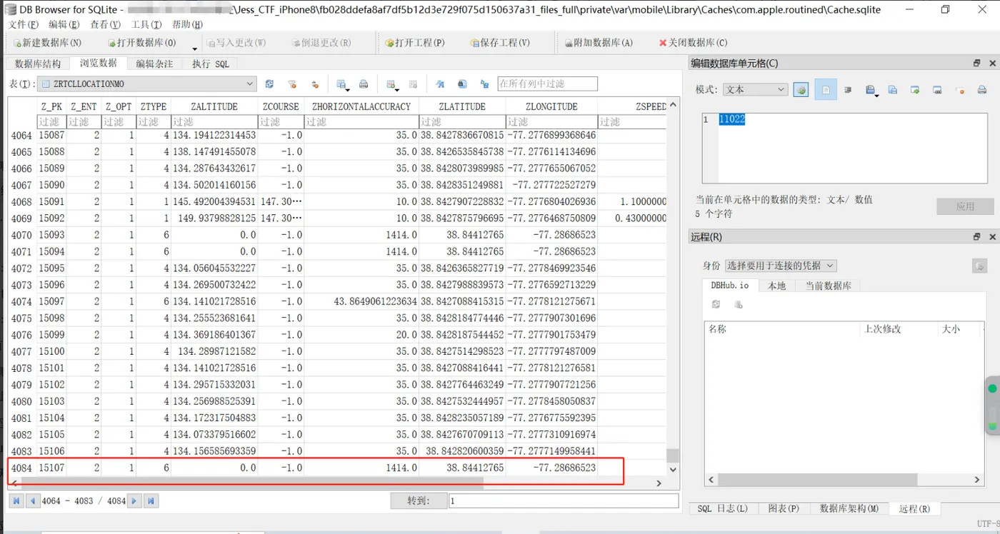
Task: Open the 模式 mode dropdown (文本)
Action: [x=756, y=90]
